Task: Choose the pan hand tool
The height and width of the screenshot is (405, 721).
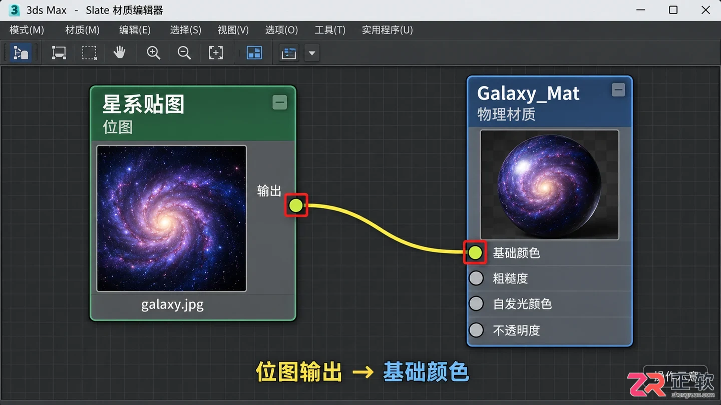Action: coord(119,52)
